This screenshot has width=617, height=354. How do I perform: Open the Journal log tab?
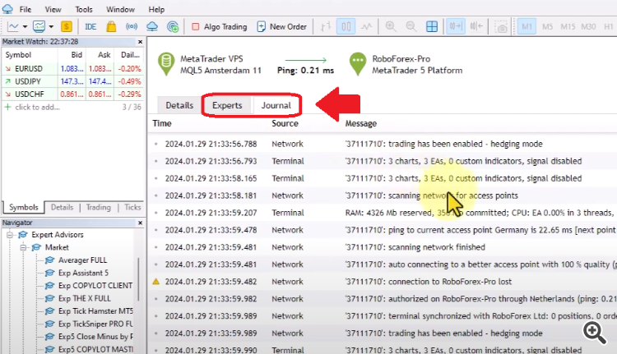[x=276, y=105]
